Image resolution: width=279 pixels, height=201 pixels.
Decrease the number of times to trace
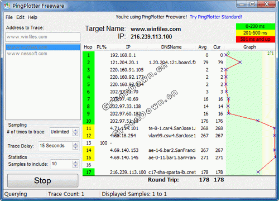[75, 134]
